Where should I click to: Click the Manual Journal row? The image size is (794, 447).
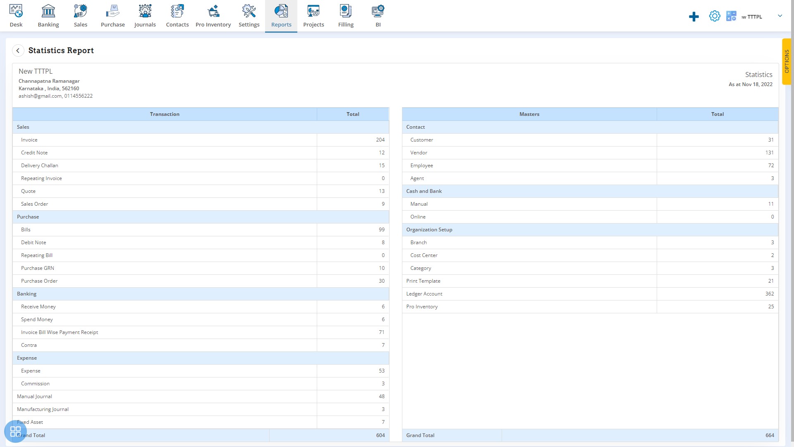pos(201,397)
